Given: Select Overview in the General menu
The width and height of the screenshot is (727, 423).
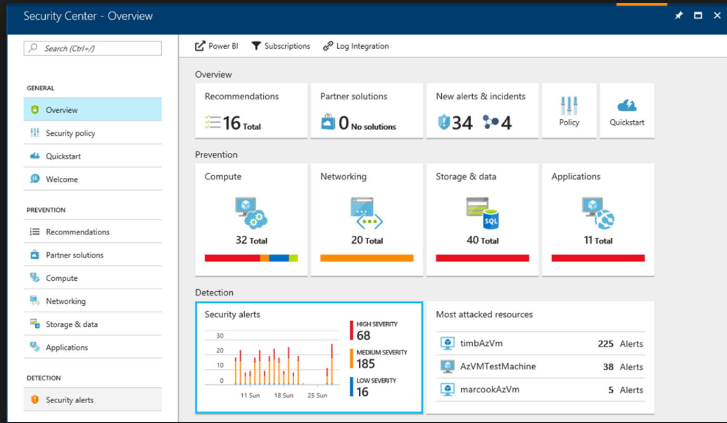Looking at the screenshot, I should click(x=92, y=110).
